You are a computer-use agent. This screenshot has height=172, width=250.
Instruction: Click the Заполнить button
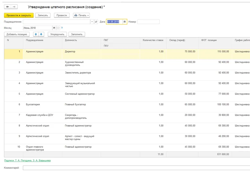click(x=77, y=34)
